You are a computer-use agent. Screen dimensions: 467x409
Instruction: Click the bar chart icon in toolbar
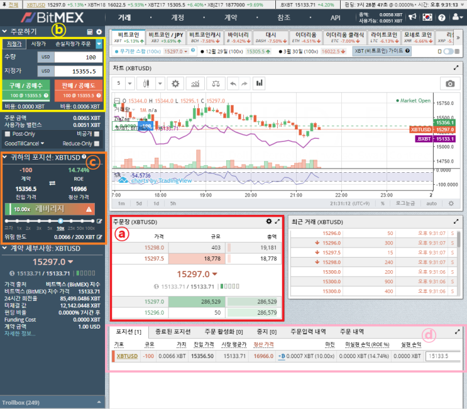260,83
